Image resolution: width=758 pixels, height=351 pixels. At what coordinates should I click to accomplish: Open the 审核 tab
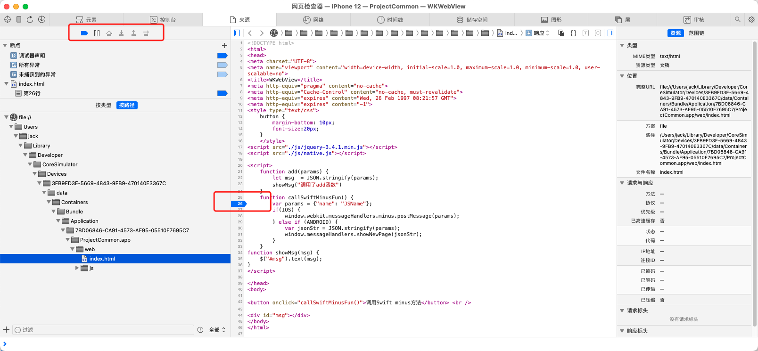tap(694, 20)
